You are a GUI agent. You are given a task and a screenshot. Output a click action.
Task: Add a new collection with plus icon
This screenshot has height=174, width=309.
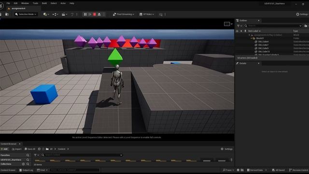click(23, 164)
